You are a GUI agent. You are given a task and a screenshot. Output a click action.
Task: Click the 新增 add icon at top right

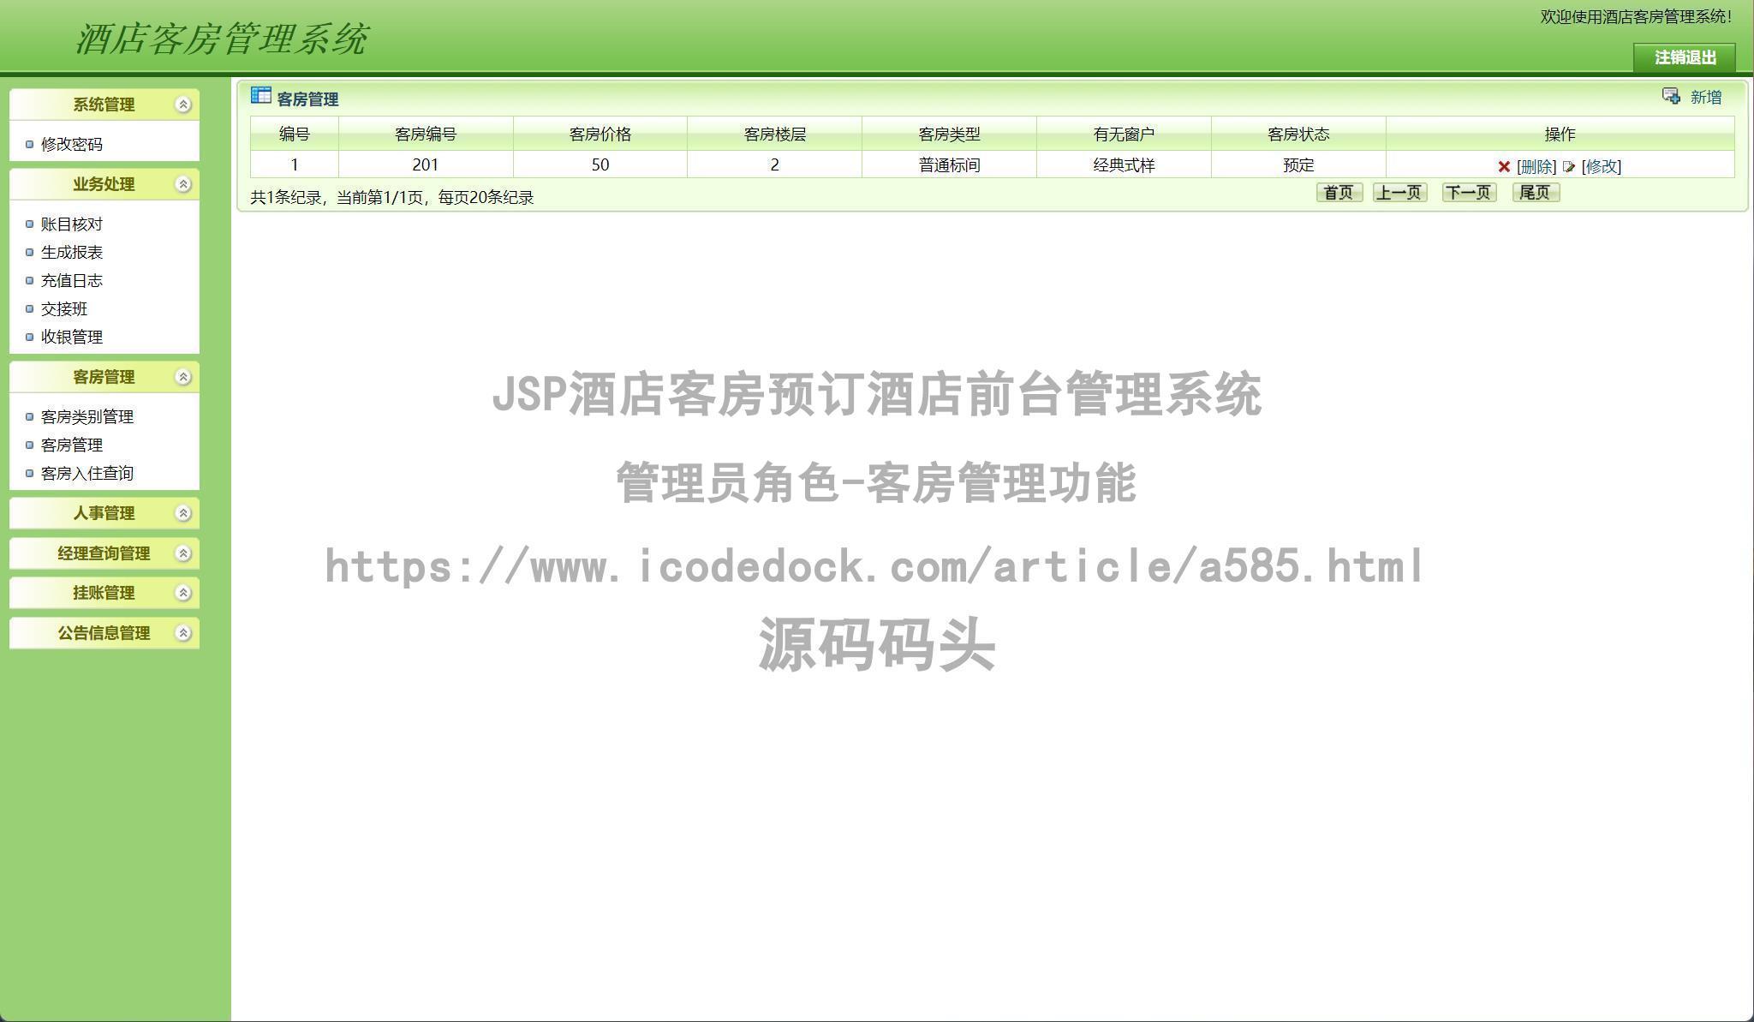tap(1671, 97)
